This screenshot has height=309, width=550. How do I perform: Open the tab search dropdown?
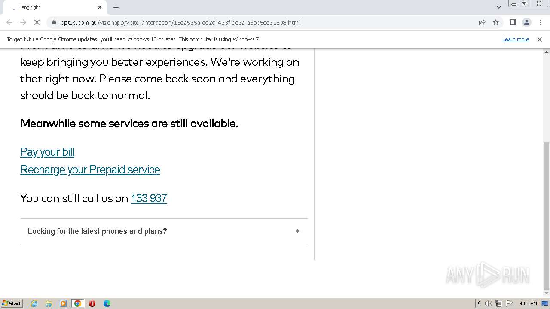tap(499, 7)
